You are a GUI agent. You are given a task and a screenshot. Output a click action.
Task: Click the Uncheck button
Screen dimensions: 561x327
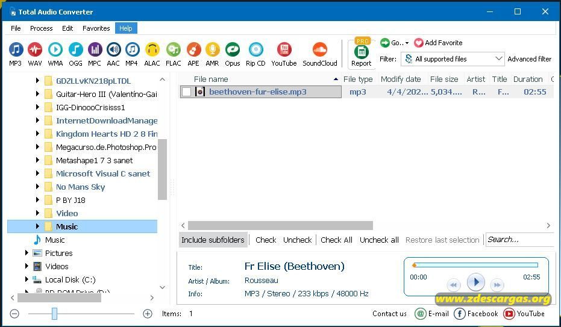coord(297,240)
